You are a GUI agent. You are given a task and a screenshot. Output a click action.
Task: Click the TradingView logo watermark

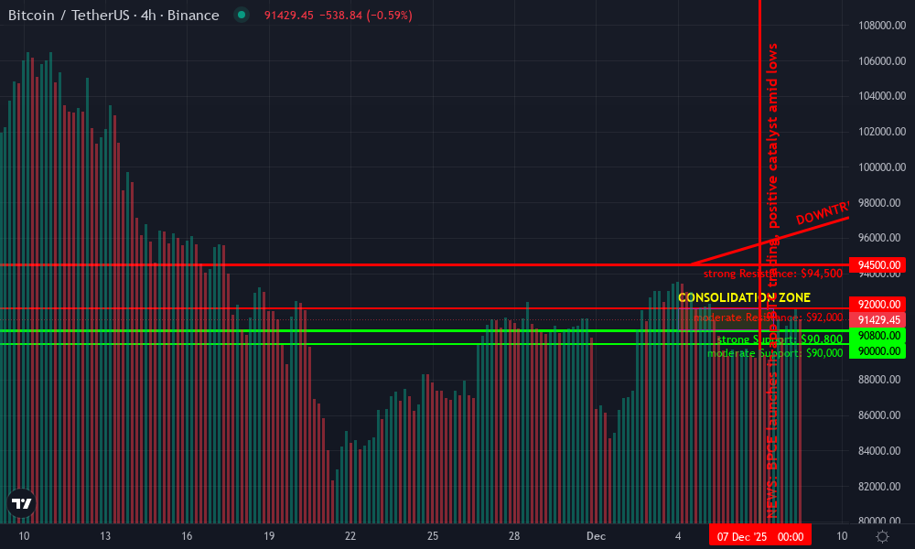[20, 501]
